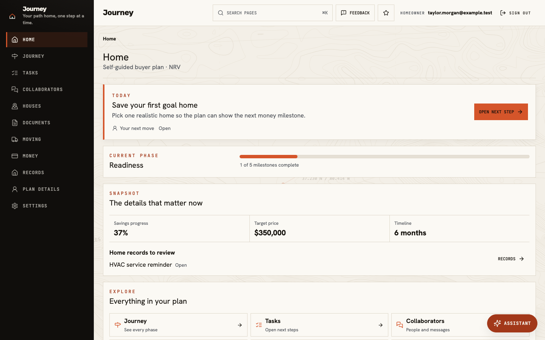Click the Journey header title

tap(118, 13)
